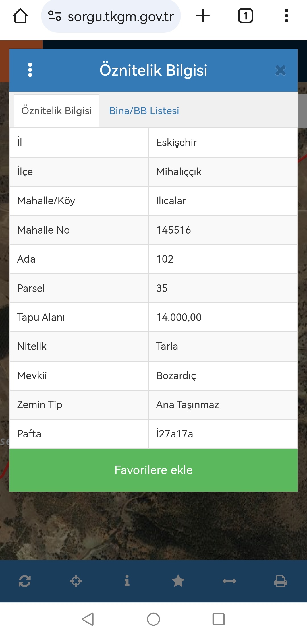Open the tab switcher showing 1 tab
This screenshot has width=307, height=636.
[x=245, y=16]
